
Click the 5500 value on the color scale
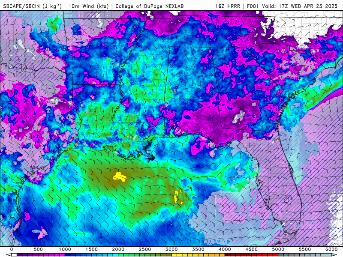coord(305,249)
